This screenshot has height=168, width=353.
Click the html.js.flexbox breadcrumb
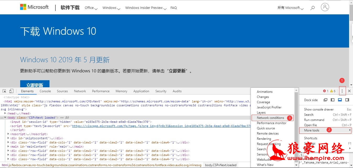coord(102,165)
